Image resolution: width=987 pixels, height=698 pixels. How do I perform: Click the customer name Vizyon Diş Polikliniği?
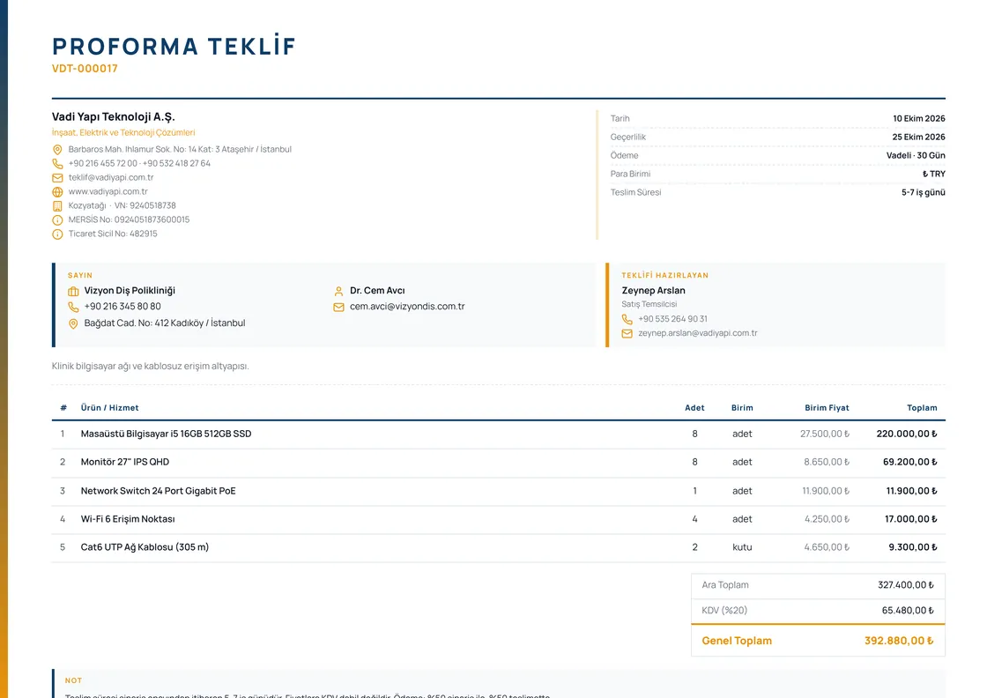point(130,291)
